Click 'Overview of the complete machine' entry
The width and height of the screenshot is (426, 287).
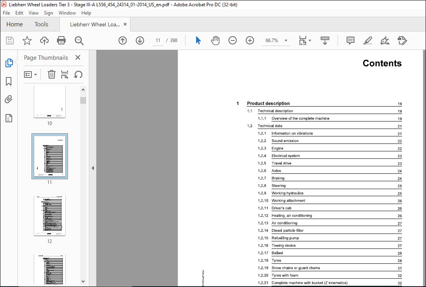pos(300,118)
